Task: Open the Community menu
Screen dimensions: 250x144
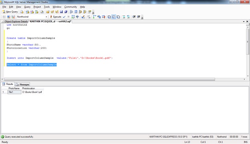Action: point(71,7)
